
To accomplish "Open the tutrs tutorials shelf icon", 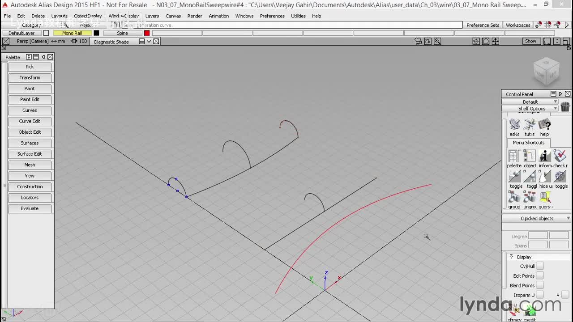I will coord(530,124).
